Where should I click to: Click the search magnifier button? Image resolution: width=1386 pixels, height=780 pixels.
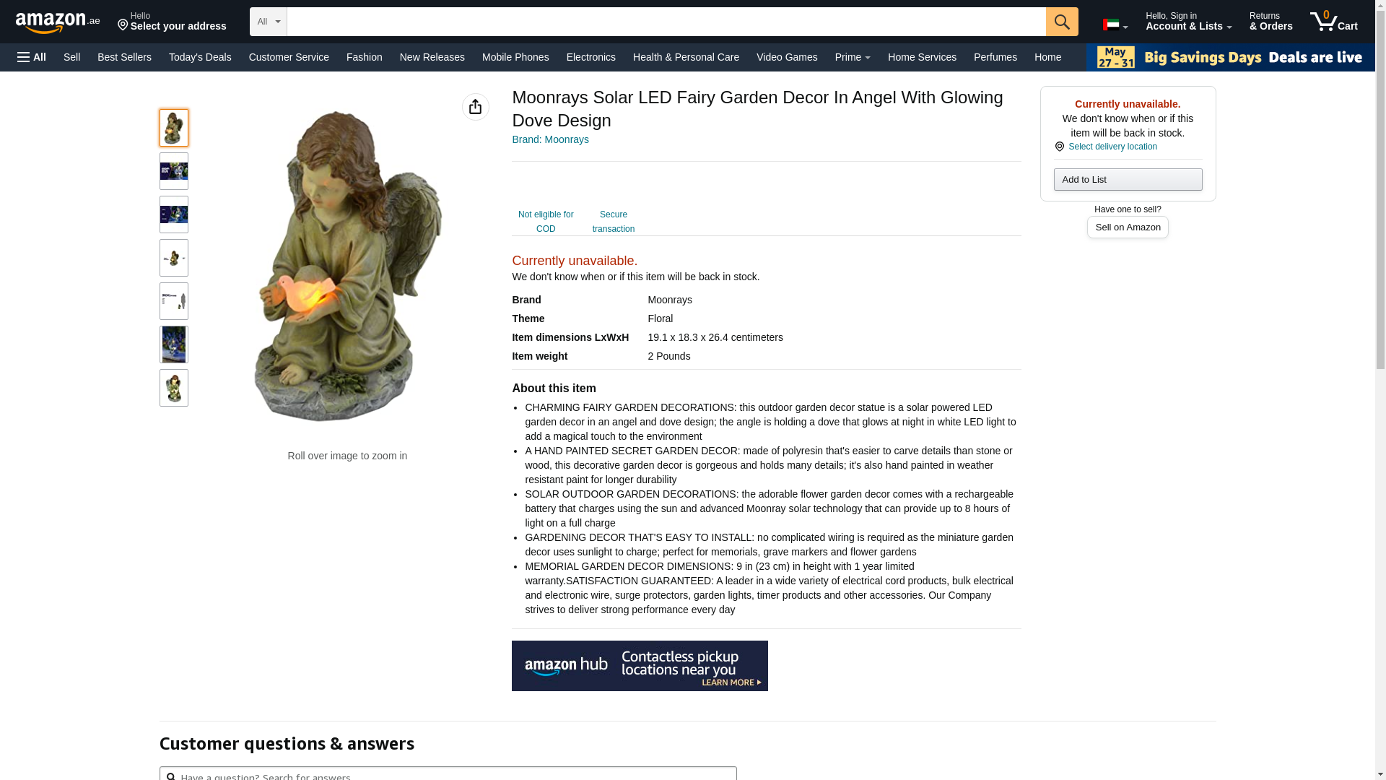tap(1062, 22)
